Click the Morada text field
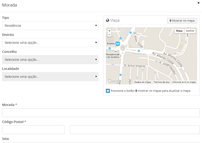Viewport: 202px width, 143px height. (x=101, y=113)
